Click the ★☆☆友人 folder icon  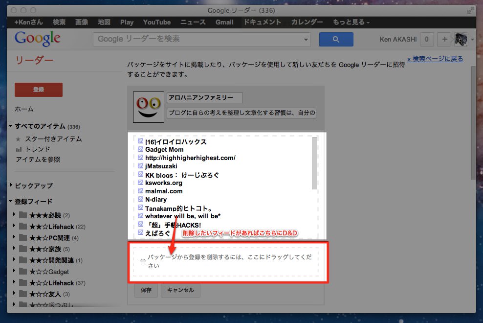pyautogui.click(x=23, y=294)
